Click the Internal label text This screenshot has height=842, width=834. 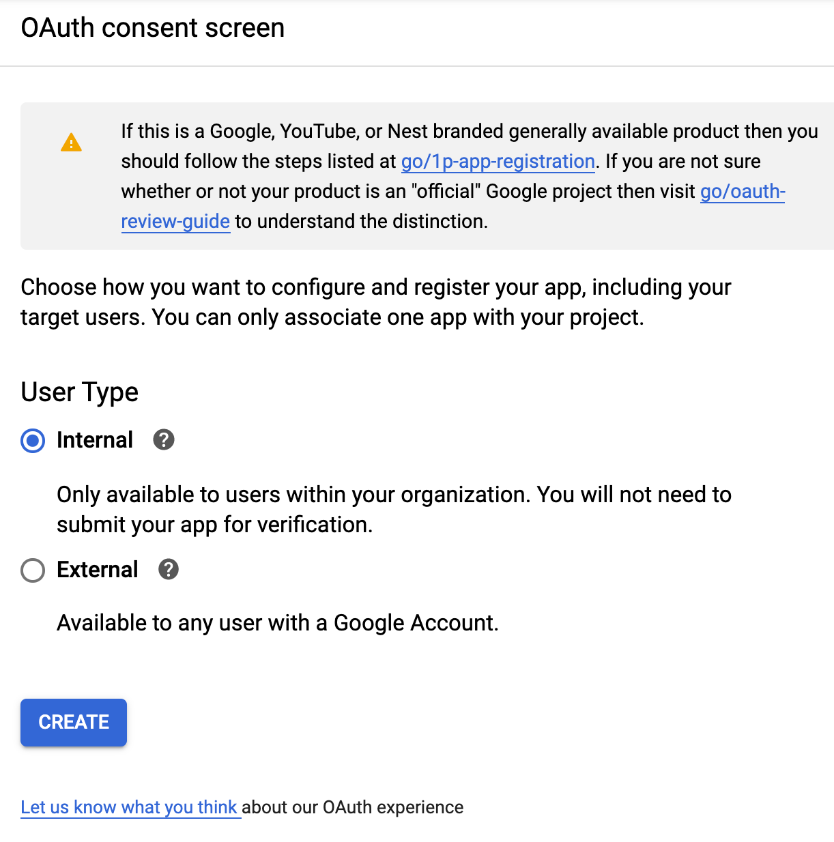pyautogui.click(x=95, y=440)
